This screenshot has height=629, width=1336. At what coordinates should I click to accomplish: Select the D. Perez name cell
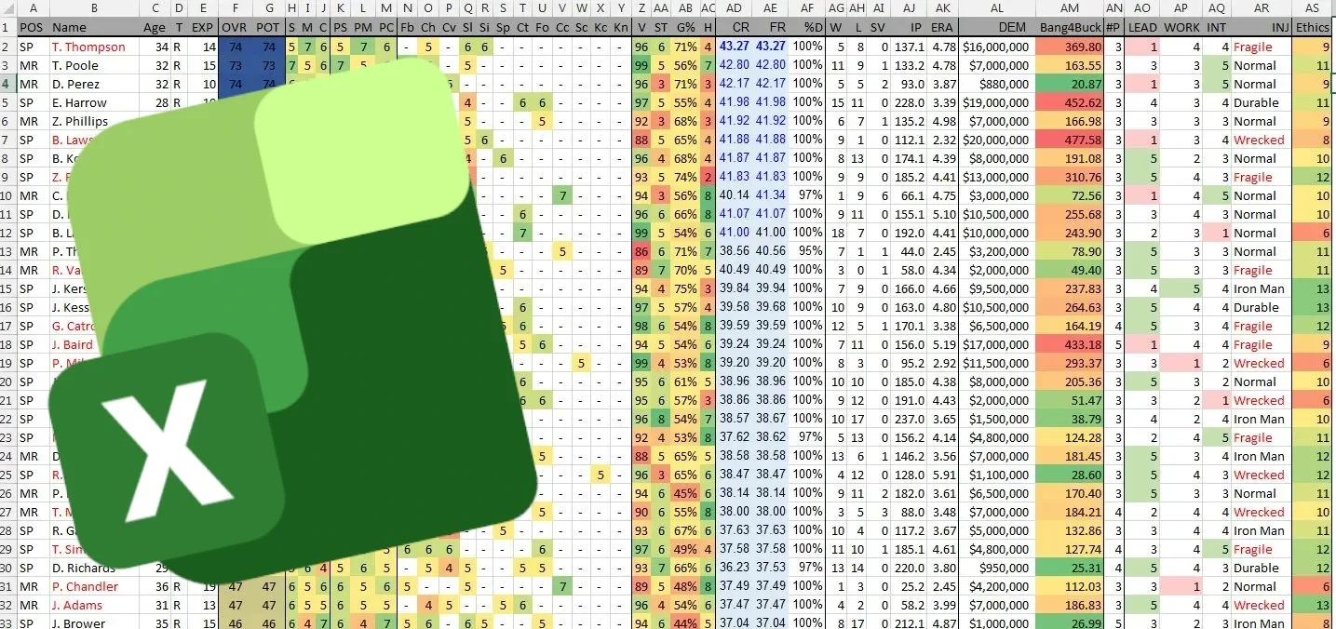[94, 84]
